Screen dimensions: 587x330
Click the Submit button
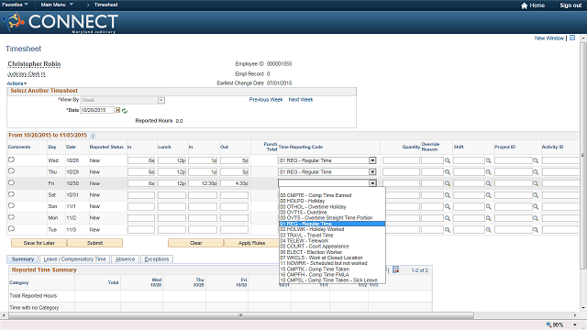(94, 243)
